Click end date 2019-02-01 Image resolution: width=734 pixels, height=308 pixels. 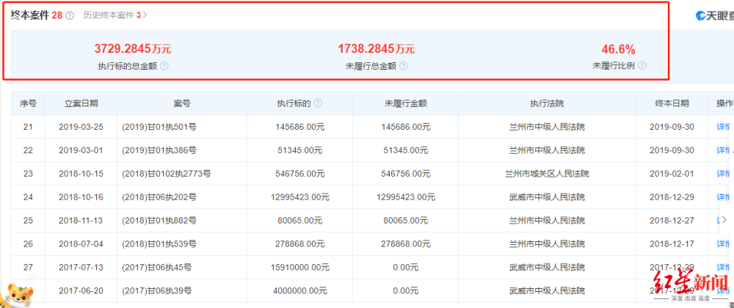[672, 173]
